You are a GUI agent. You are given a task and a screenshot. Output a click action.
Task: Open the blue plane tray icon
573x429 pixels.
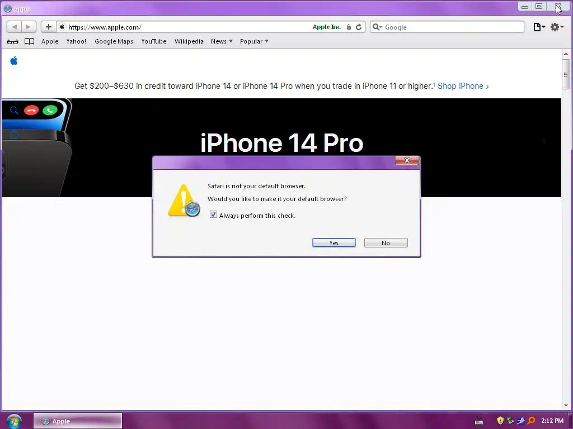521,421
